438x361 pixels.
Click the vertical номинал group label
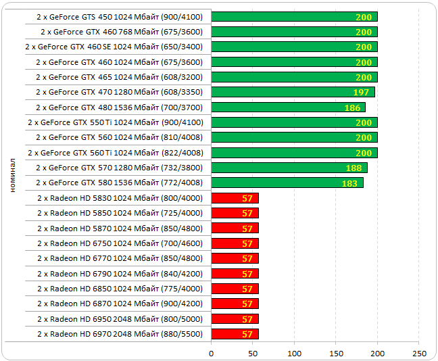click(x=13, y=175)
